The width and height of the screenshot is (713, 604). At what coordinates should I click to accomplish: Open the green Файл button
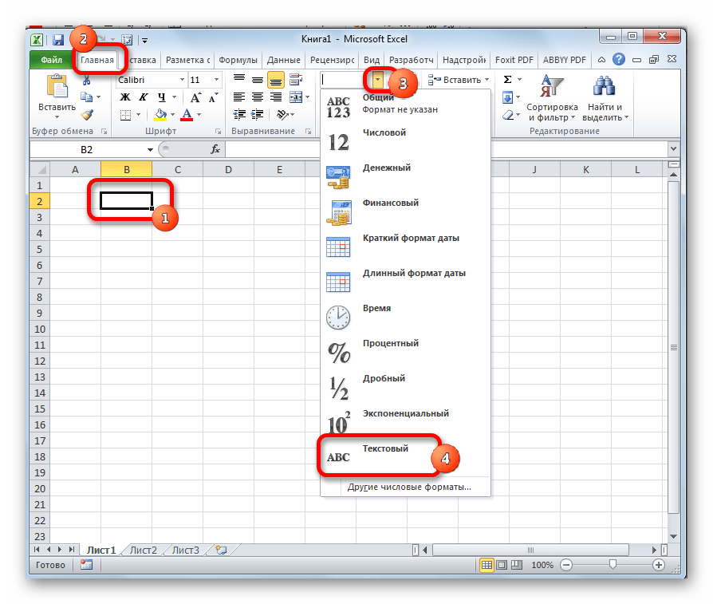point(51,60)
